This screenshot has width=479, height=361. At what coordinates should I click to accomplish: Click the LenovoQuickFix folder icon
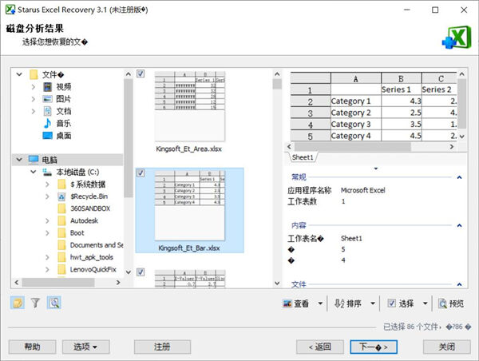tap(61, 270)
